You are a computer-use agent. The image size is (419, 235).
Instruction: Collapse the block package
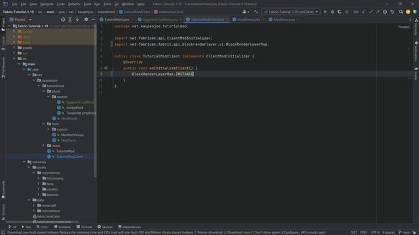point(44,91)
